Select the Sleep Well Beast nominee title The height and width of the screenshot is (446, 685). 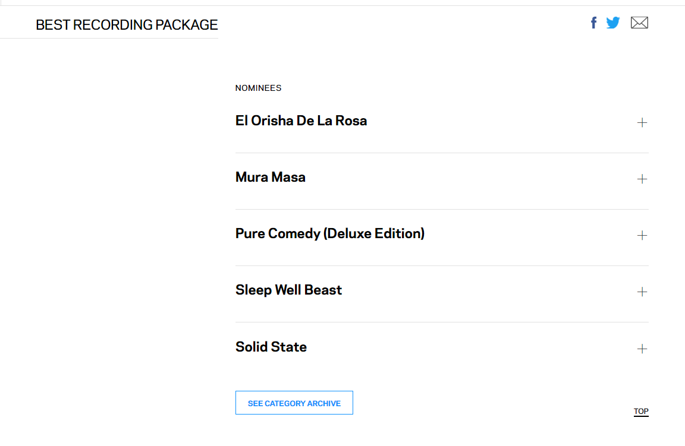[x=289, y=290]
